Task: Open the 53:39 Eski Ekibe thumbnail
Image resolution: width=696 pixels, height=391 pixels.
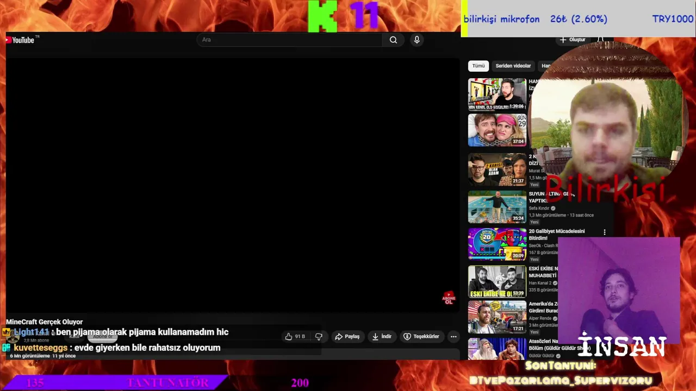Action: pyautogui.click(x=497, y=281)
